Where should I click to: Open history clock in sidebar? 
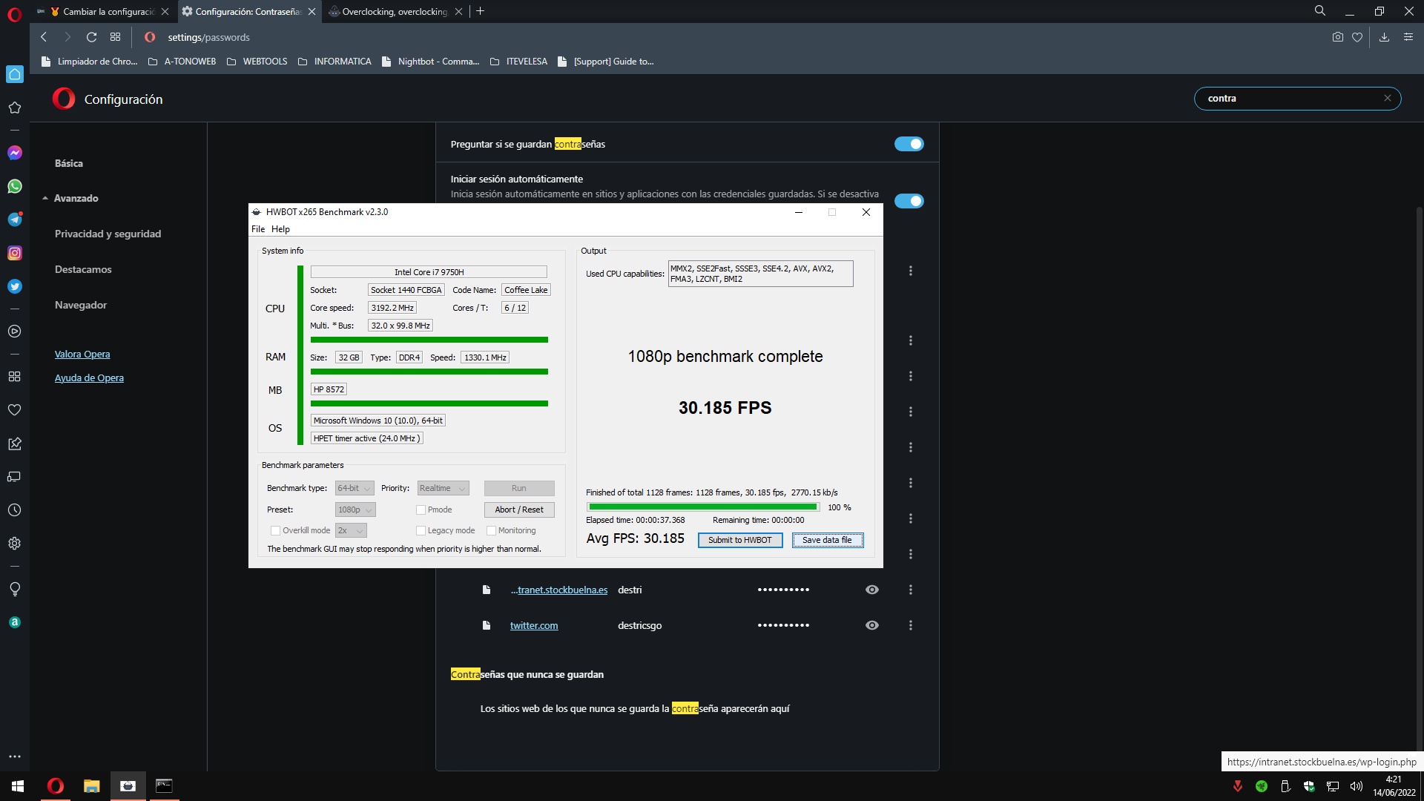(15, 510)
